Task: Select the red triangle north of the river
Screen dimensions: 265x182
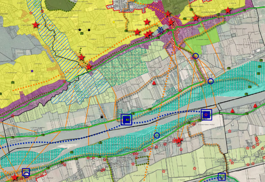Action: (x=154, y=83)
